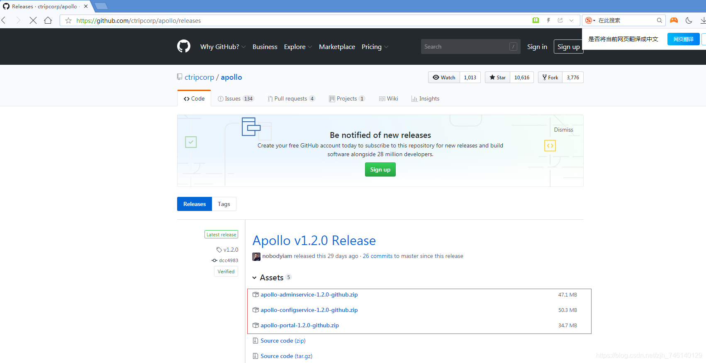This screenshot has height=363, width=706.
Task: Download apollo-adminservice-1.2.0-github.zip
Action: tap(309, 294)
